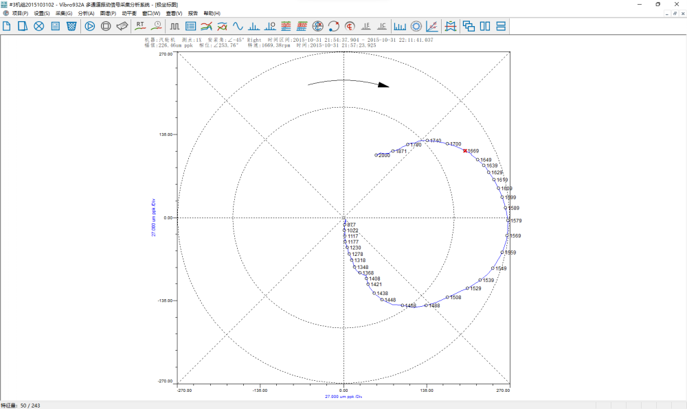Viewport: 687px width, 409px height.
Task: Show the sine waveform plot icon
Action: pyautogui.click(x=238, y=26)
